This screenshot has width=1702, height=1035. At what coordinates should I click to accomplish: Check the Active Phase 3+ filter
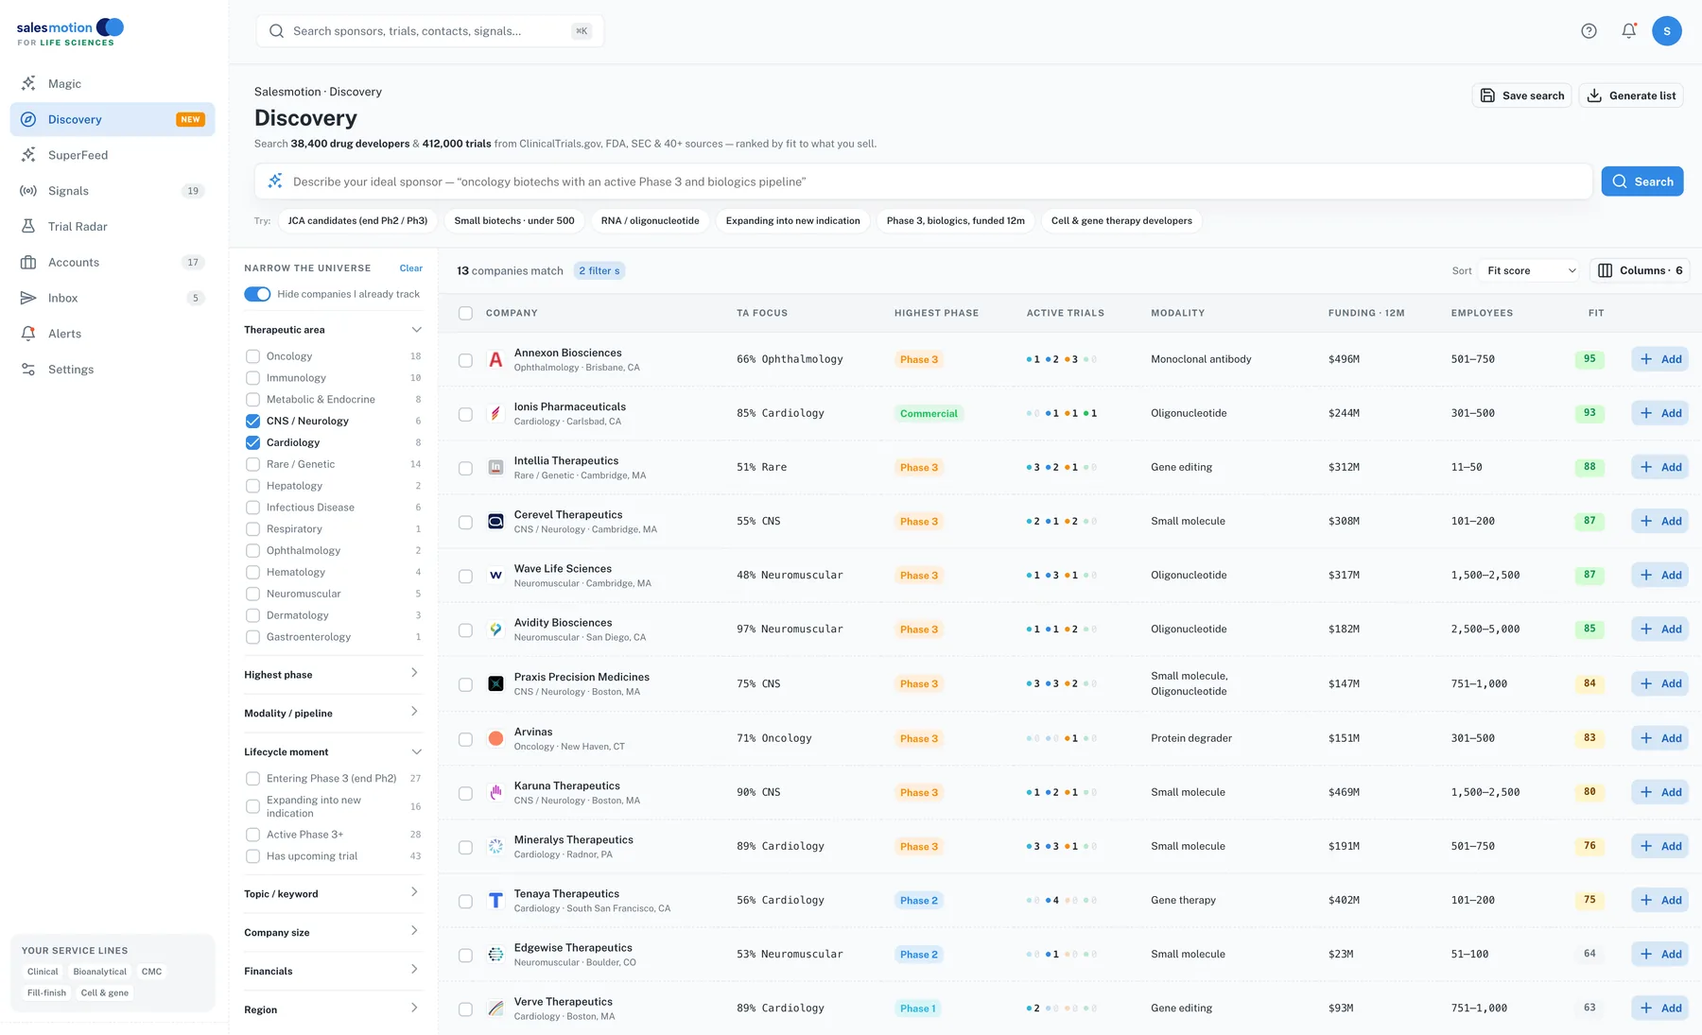[x=252, y=835]
